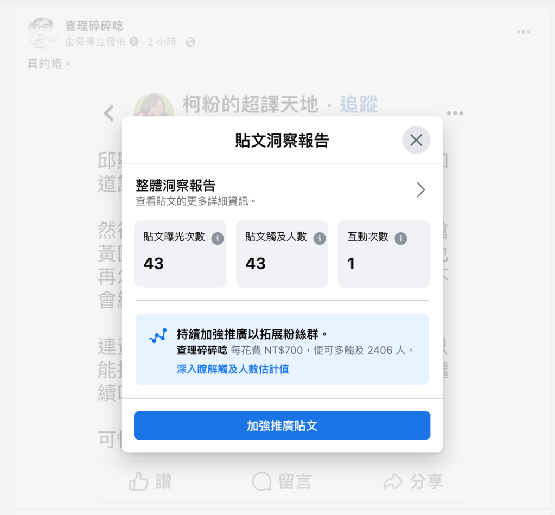
Task: Click the 分享 share button
Action: click(x=413, y=481)
